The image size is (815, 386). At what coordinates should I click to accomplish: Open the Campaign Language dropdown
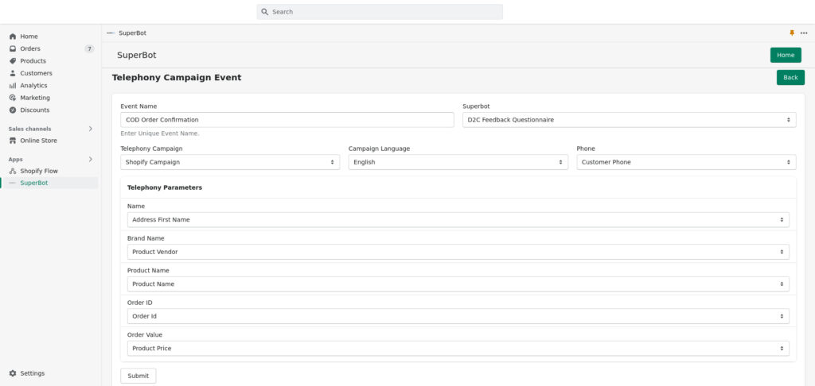tap(458, 162)
